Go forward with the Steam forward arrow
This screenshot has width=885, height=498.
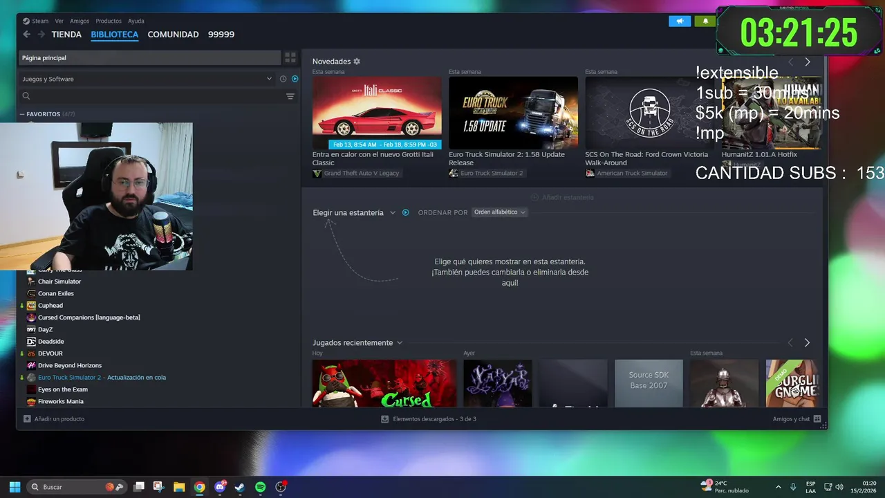[x=41, y=34]
